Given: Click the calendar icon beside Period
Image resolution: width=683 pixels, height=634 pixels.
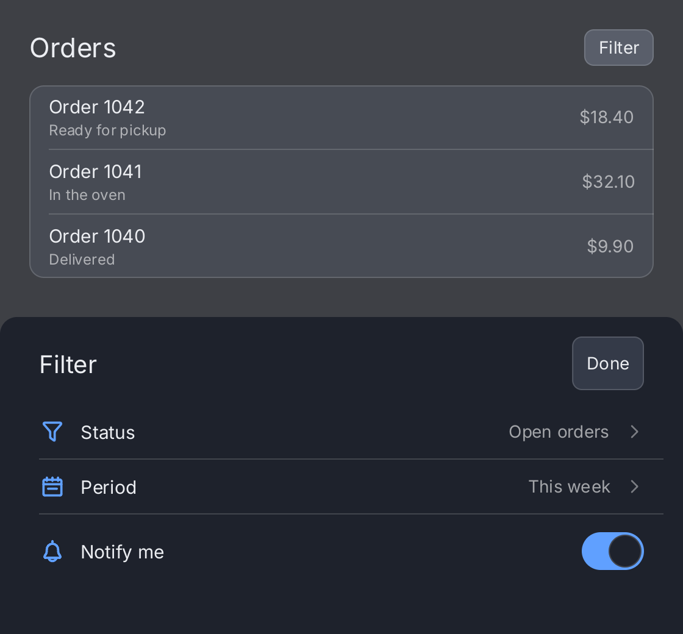Looking at the screenshot, I should coord(52,486).
